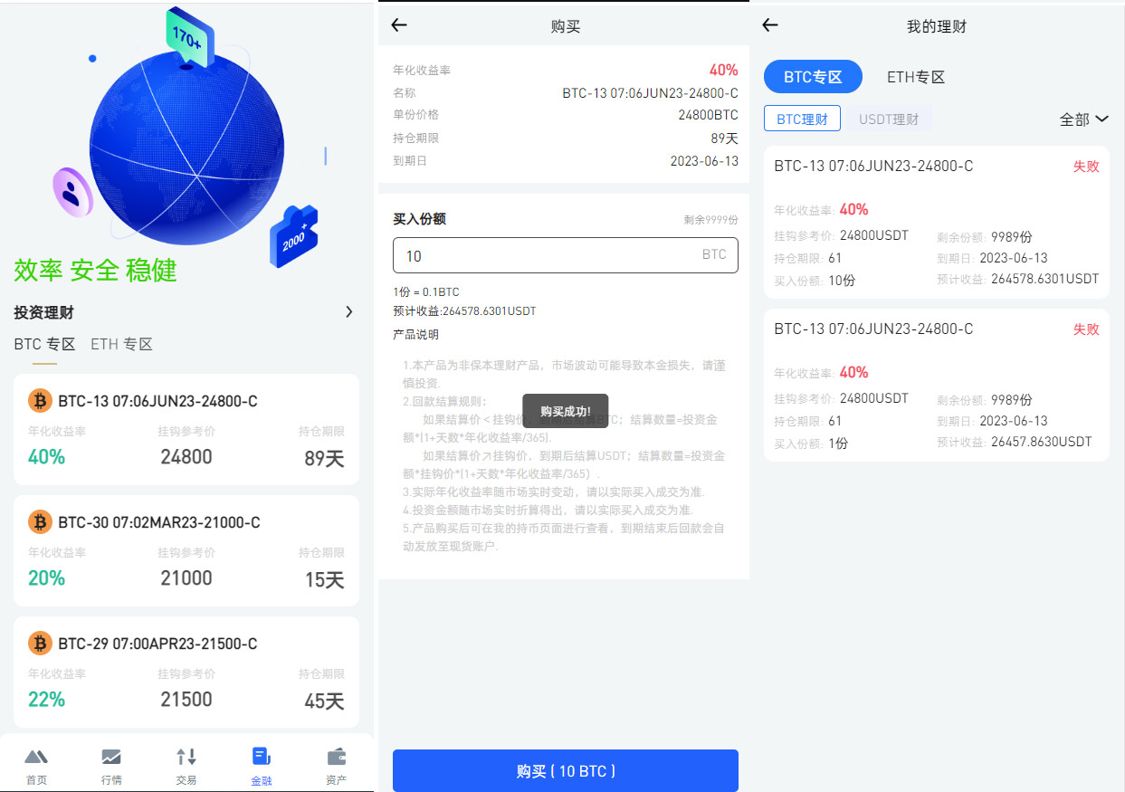Select the 金融 finance icon
The width and height of the screenshot is (1125, 792).
coord(261,757)
